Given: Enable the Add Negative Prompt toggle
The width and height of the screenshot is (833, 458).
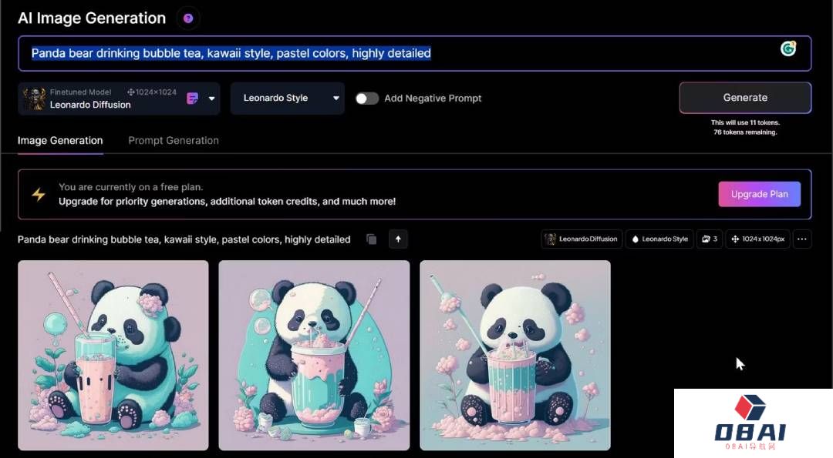Looking at the screenshot, I should coord(367,99).
